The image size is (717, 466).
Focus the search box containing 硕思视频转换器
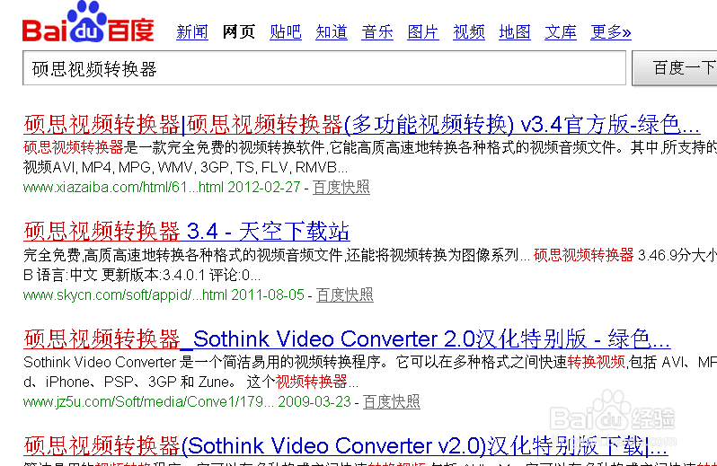click(x=324, y=68)
